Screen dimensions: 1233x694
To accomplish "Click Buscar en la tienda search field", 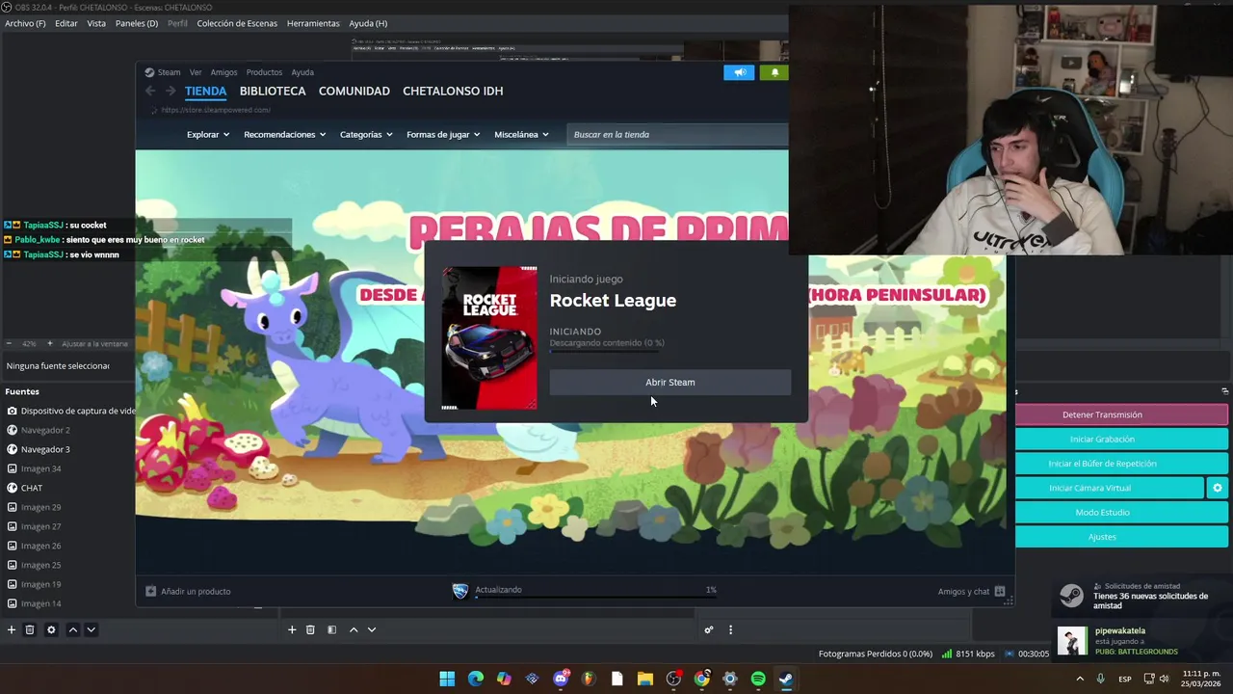I will pyautogui.click(x=677, y=134).
